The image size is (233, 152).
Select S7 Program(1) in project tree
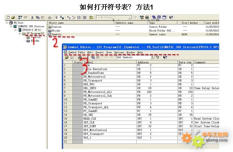(35, 34)
